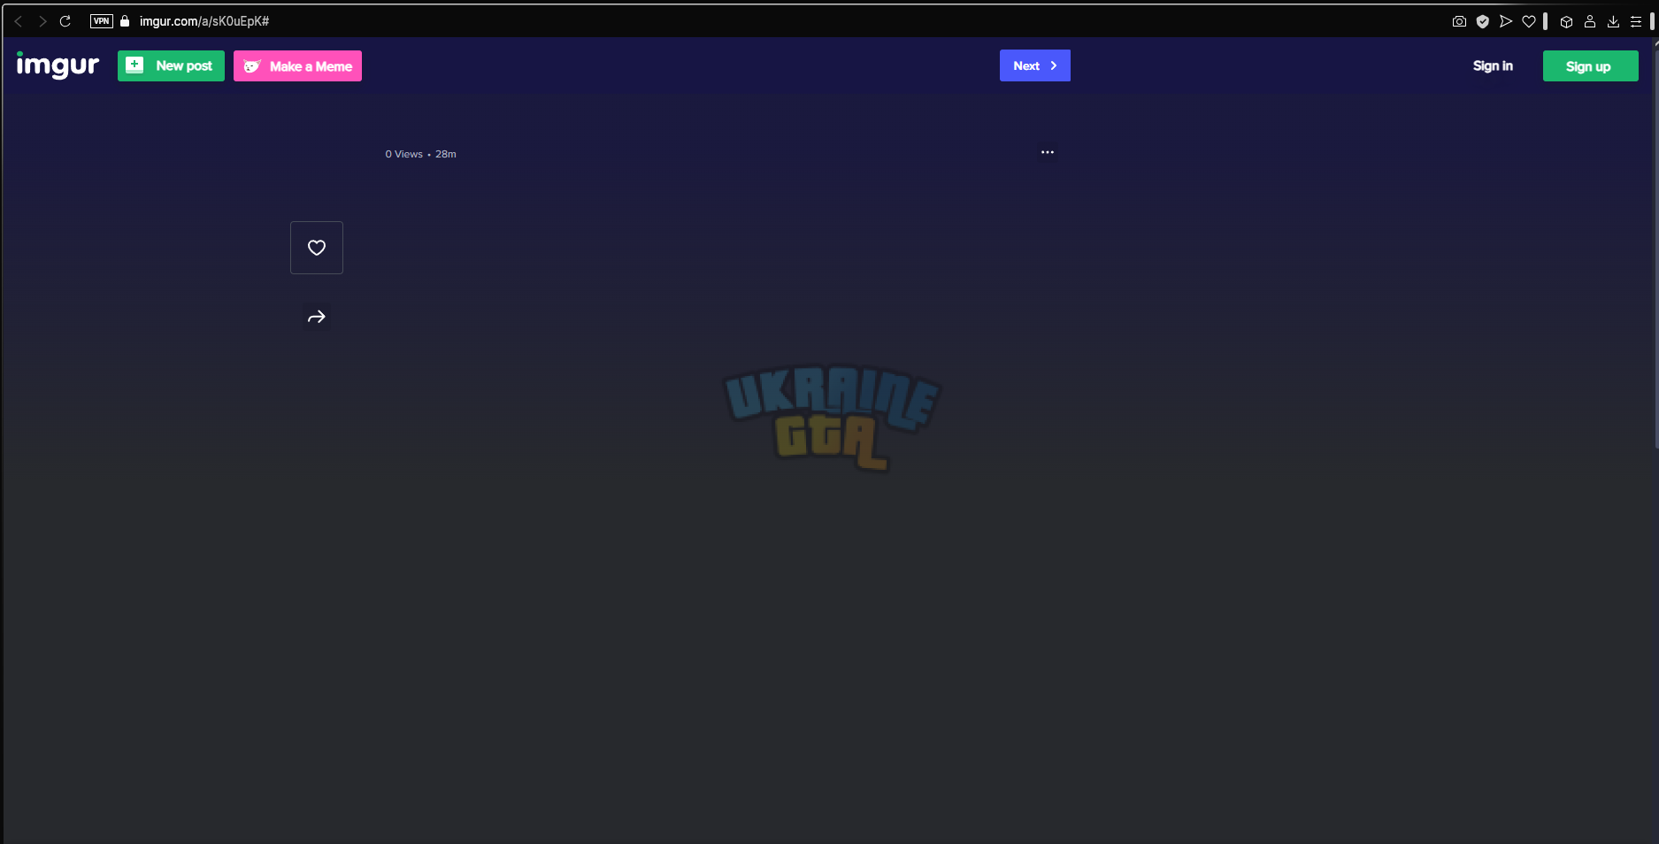Favorite the post with the heart button
The width and height of the screenshot is (1659, 844).
(317, 248)
